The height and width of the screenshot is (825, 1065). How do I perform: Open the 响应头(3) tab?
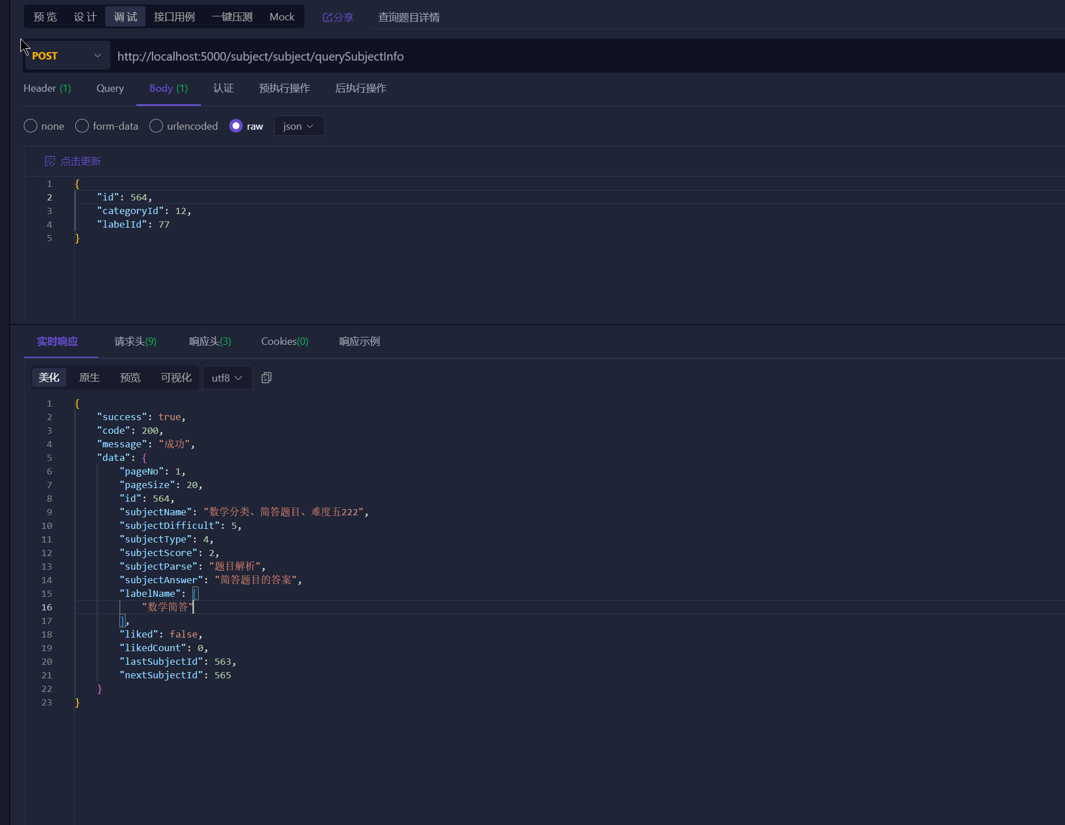(x=210, y=341)
